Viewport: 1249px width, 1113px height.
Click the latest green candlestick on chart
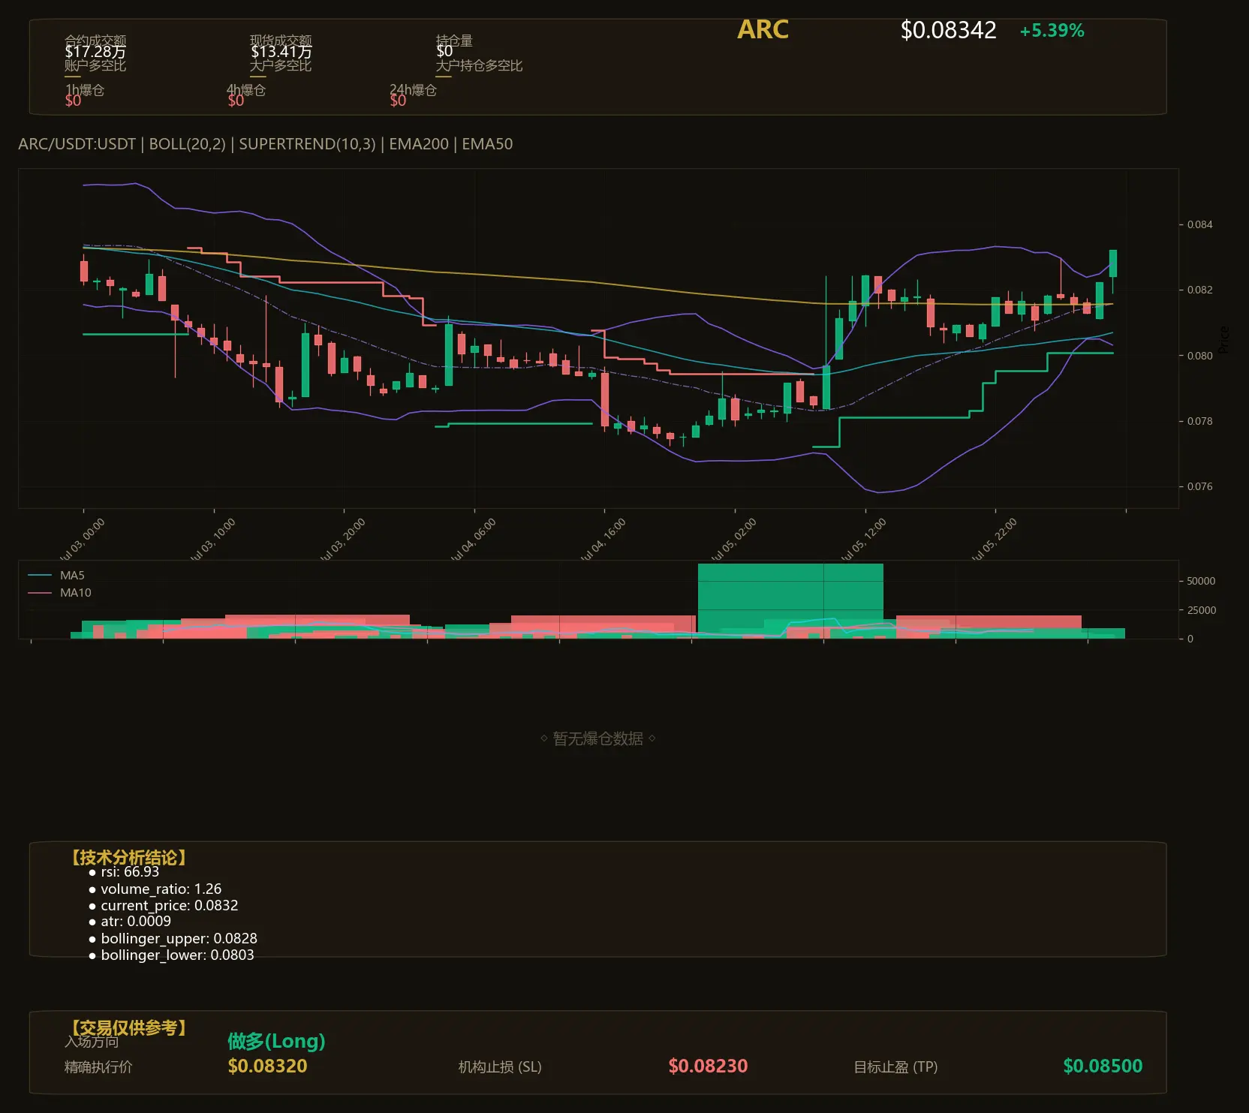1113,263
